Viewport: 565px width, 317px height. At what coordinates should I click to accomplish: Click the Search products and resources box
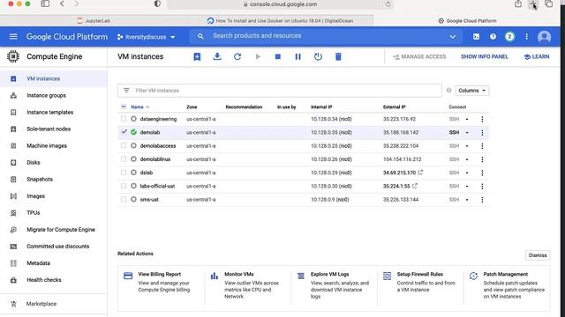tap(326, 36)
